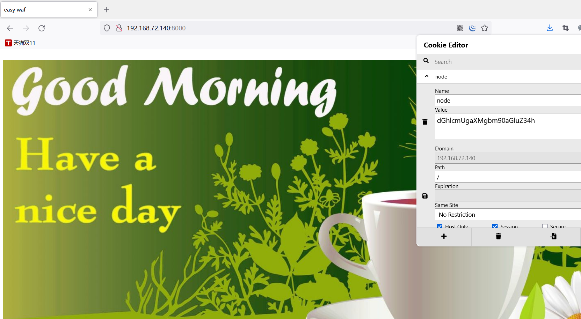
Task: Click the Cookie Editor title
Action: point(446,45)
